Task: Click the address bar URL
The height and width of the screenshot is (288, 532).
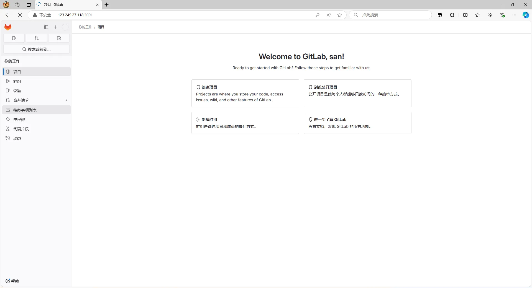Action: [x=75, y=15]
